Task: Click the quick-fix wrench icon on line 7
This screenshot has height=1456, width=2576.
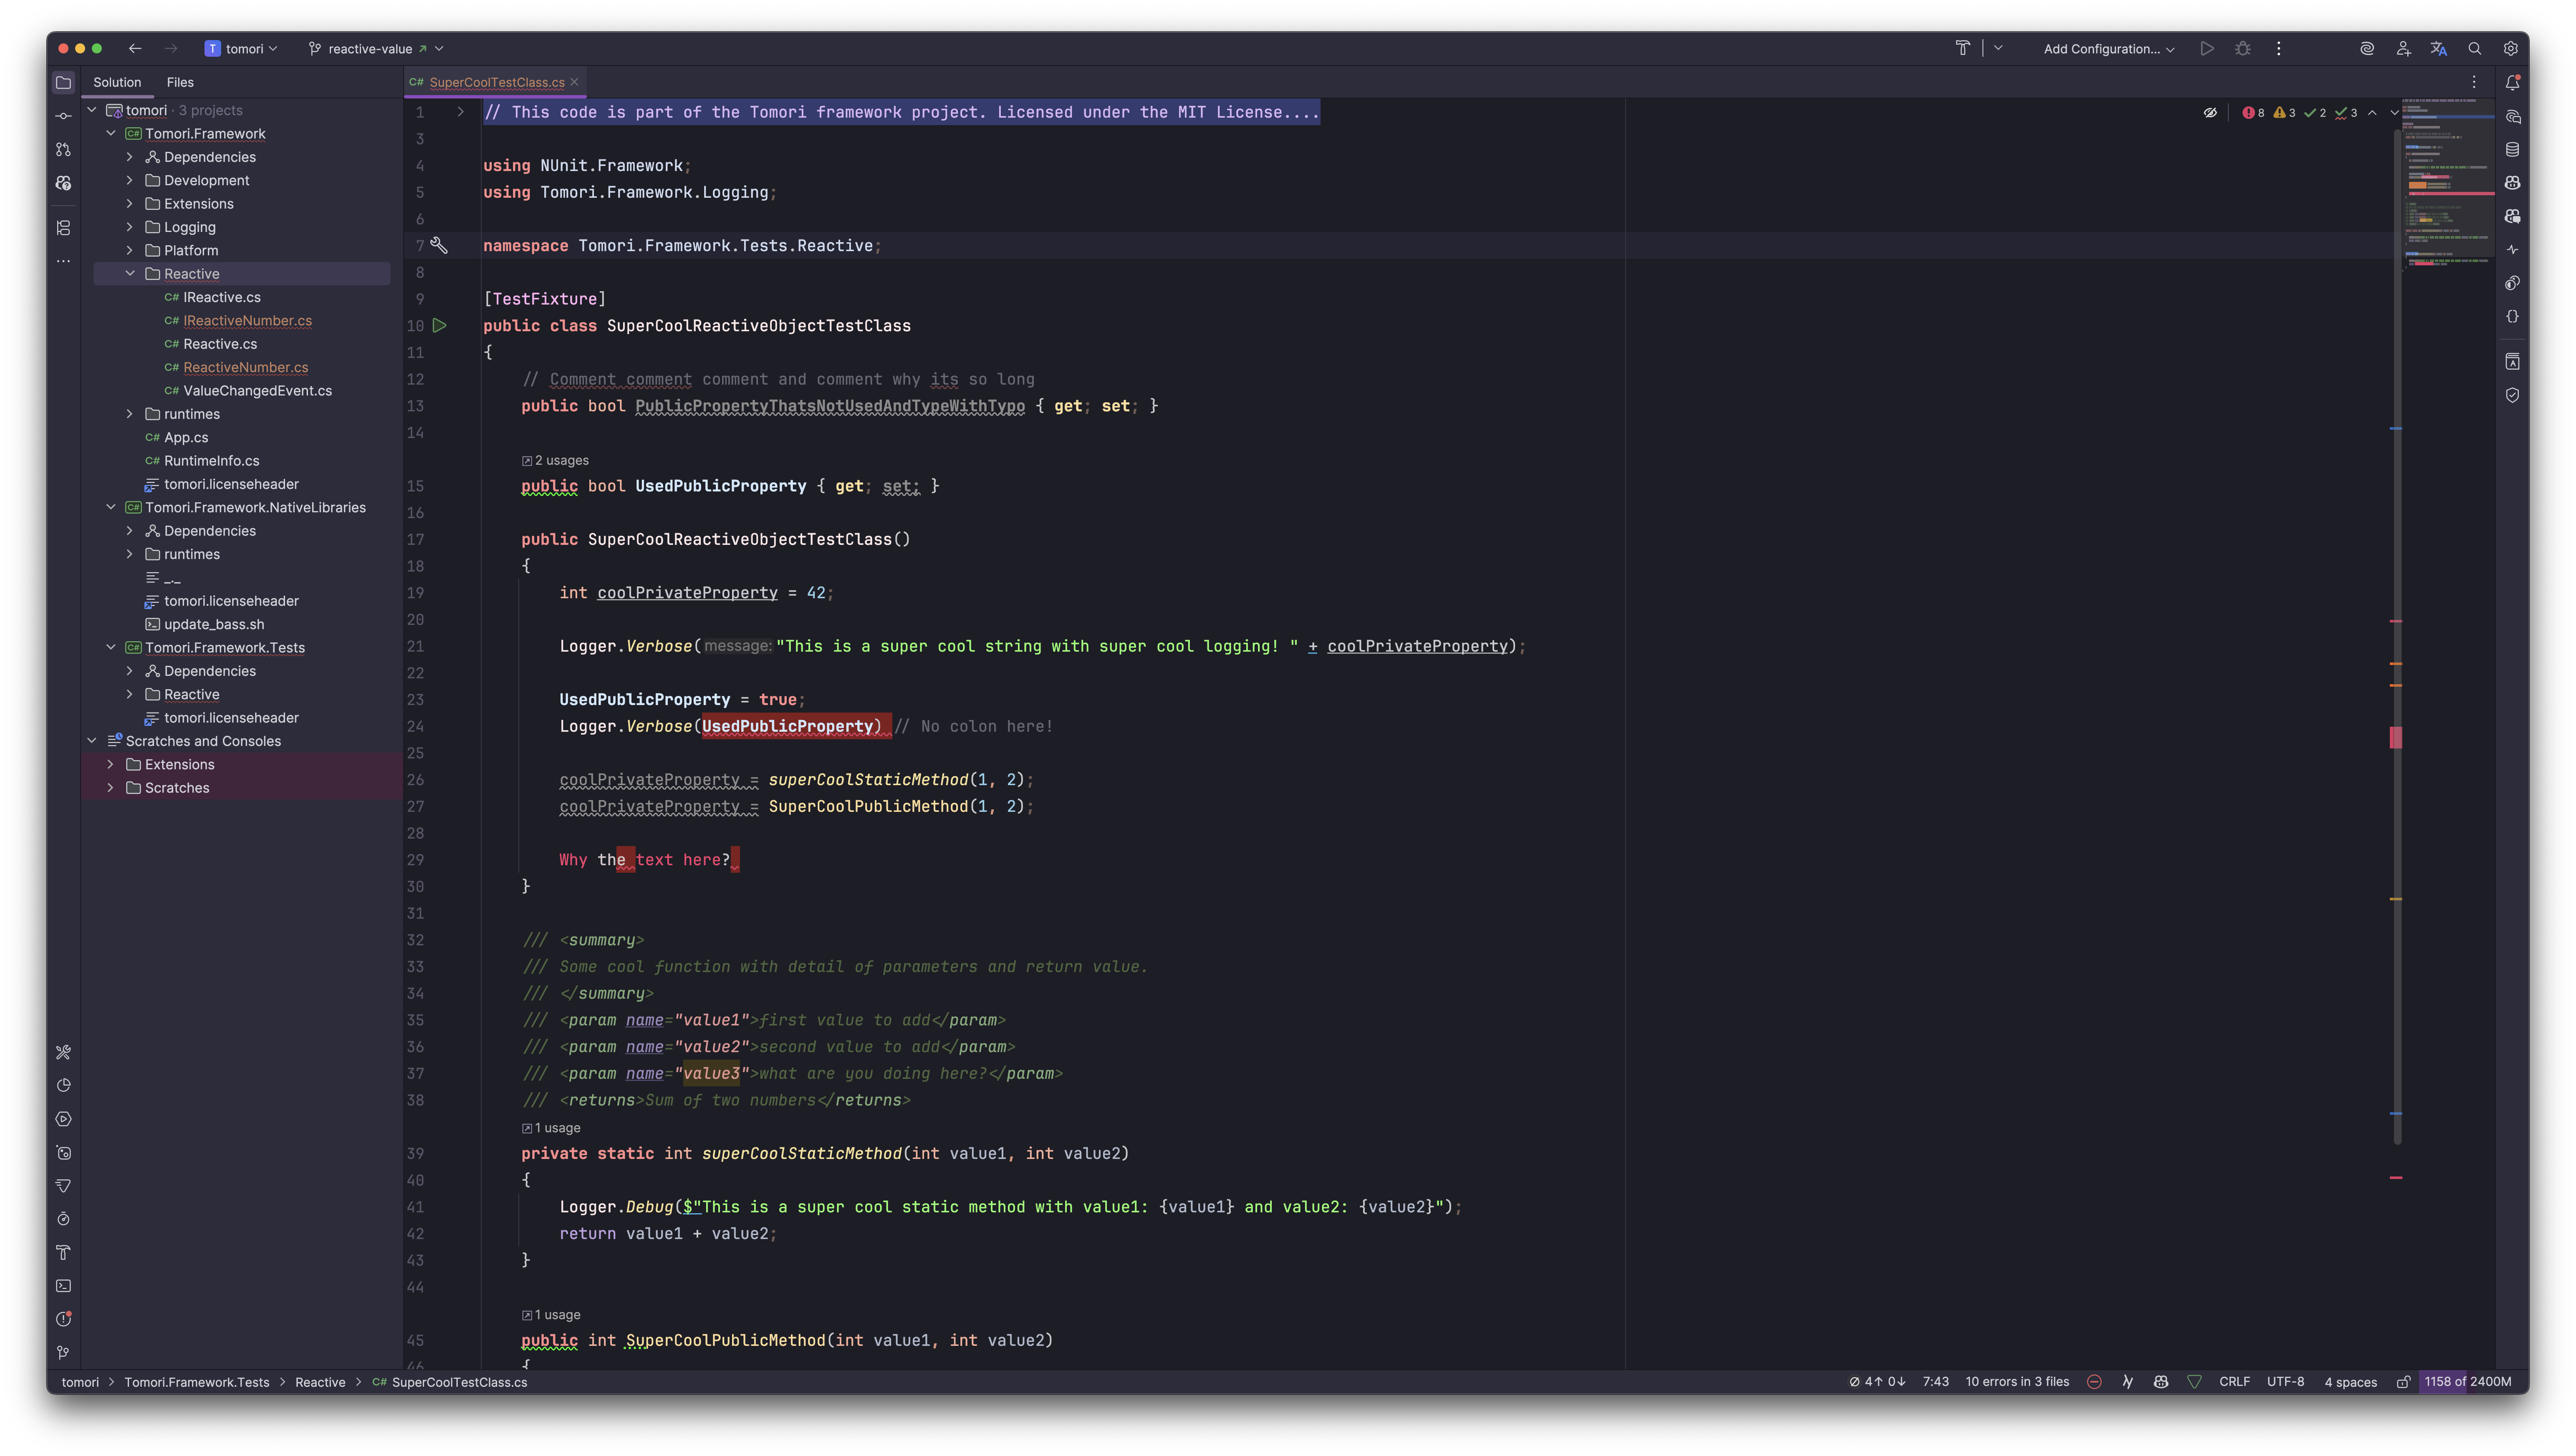Action: coord(438,245)
